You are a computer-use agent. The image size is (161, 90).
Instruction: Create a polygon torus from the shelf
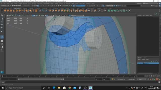(17, 11)
